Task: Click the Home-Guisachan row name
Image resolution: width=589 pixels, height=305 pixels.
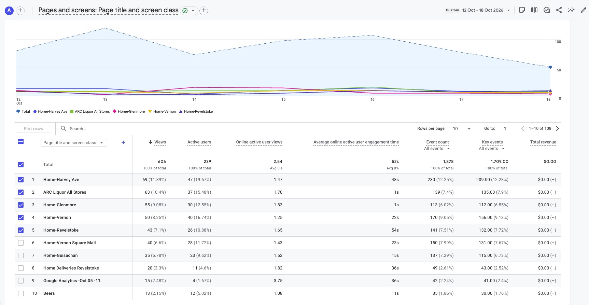Action: click(60, 255)
